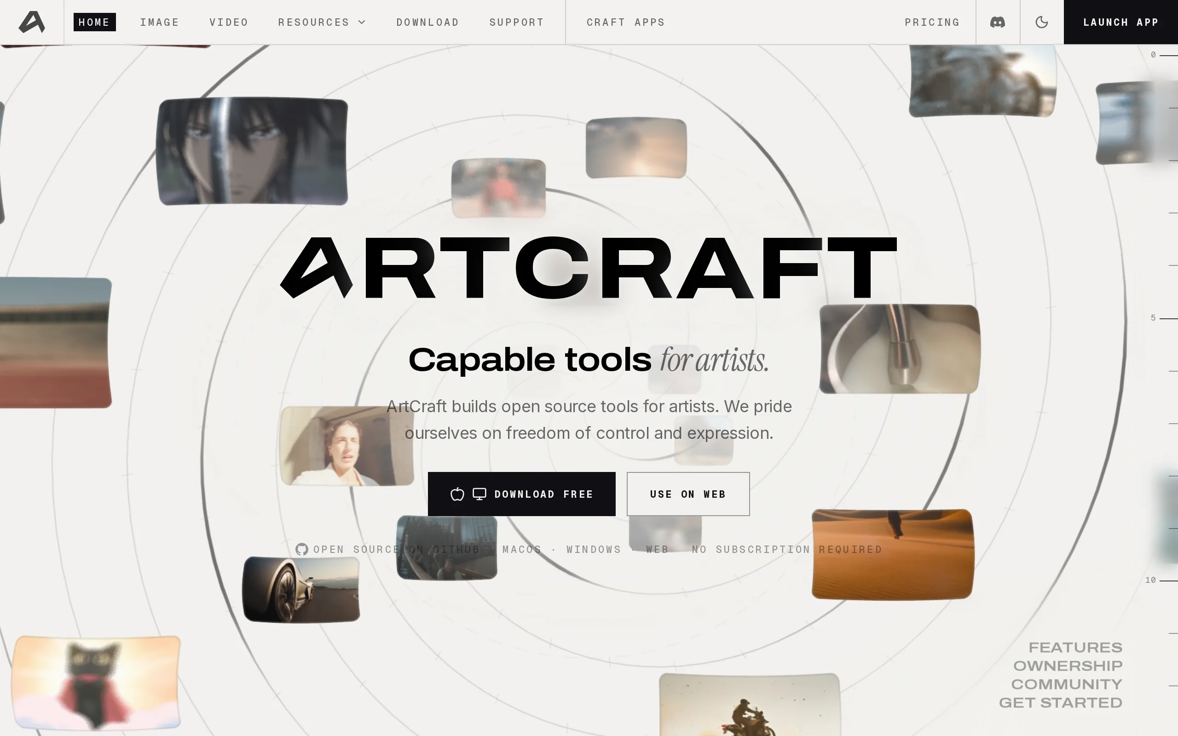Open the GitHub open source link
Image resolution: width=1178 pixels, height=736 pixels.
click(387, 549)
